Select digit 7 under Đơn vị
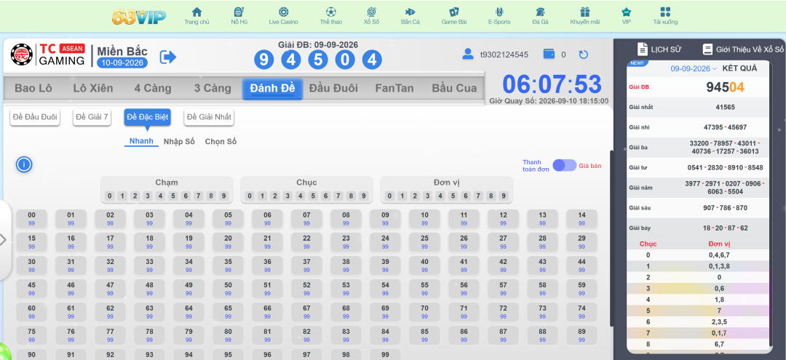This screenshot has width=786, height=360. [478, 196]
